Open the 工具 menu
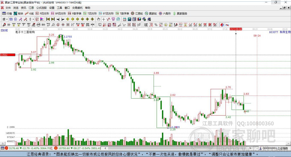This screenshot has height=157, width=291. coord(59,8)
